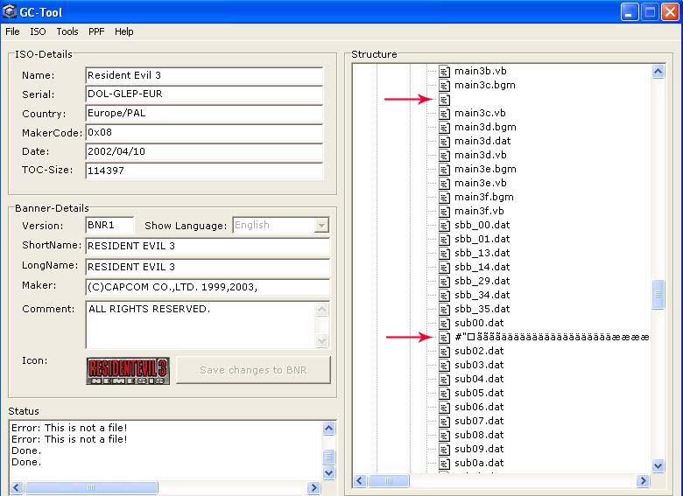
Task: Click the Country field Europe/PAL
Action: (x=204, y=113)
